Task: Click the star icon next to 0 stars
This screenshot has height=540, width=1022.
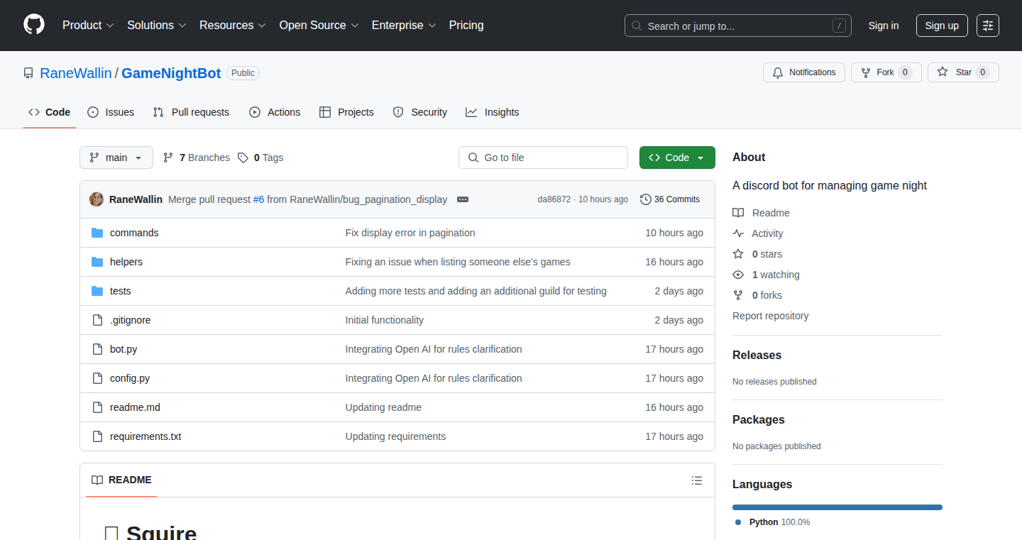Action: coord(738,254)
